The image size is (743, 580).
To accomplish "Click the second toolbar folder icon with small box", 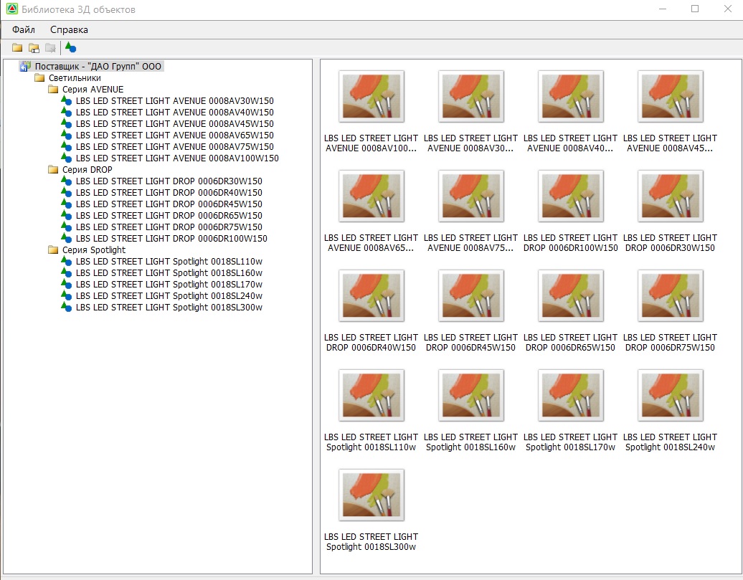I will pyautogui.click(x=34, y=48).
